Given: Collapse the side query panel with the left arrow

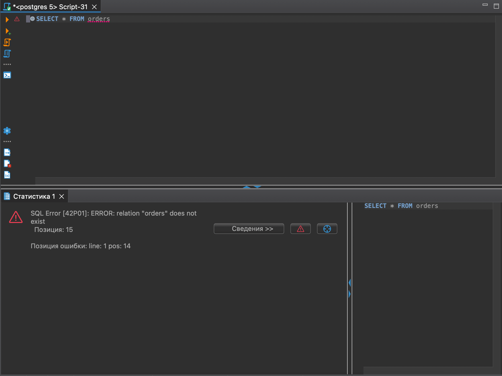Looking at the screenshot, I should [349, 283].
